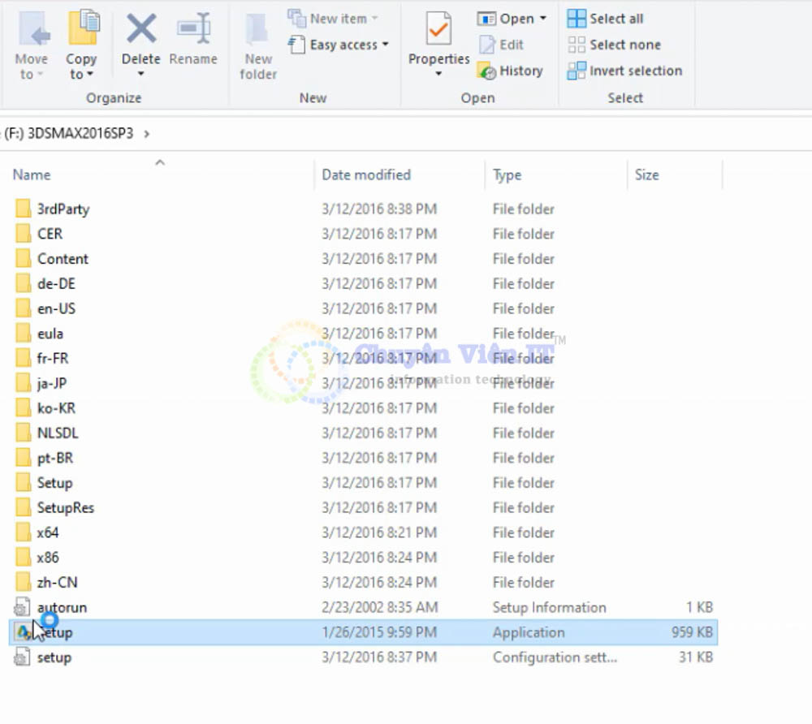Sort files by Date modified column
The image size is (812, 724).
click(x=366, y=175)
